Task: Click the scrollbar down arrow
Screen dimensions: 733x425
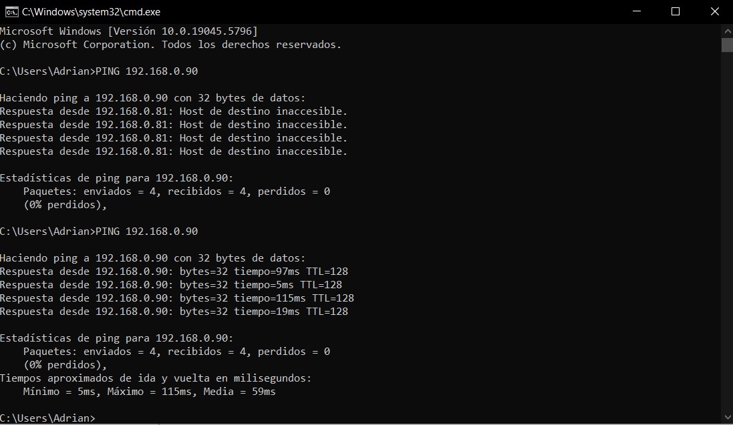Action: click(728, 417)
